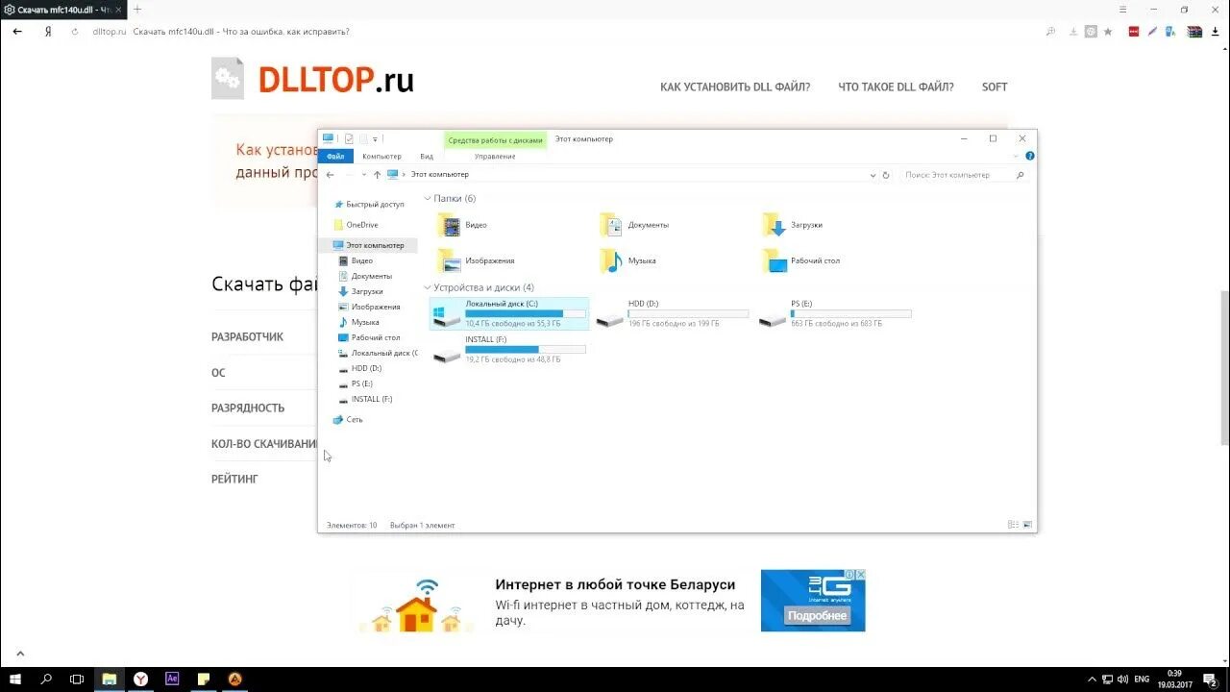Open the Файл ribbon tab
This screenshot has height=692, width=1230.
(x=335, y=156)
